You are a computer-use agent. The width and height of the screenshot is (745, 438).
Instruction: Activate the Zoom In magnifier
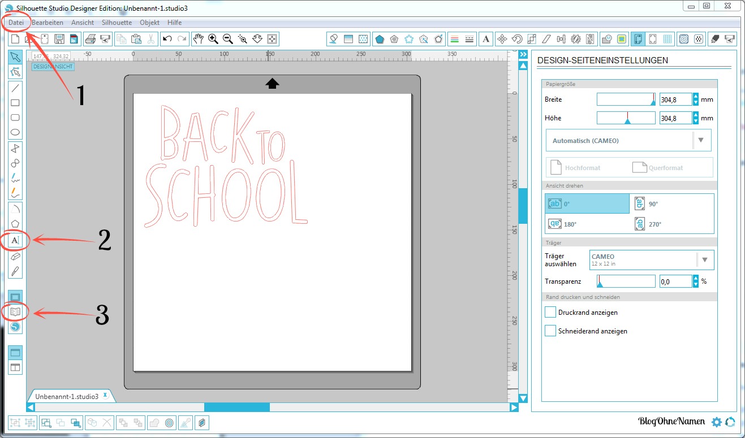213,39
